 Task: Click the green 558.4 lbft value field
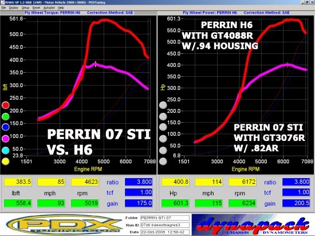[18, 203]
